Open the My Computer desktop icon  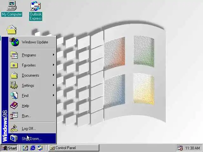[12, 9]
